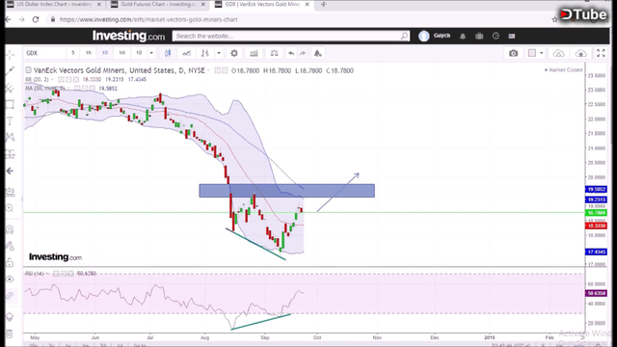Undo the last chart action
The height and width of the screenshot is (347, 617).
pyautogui.click(x=291, y=53)
